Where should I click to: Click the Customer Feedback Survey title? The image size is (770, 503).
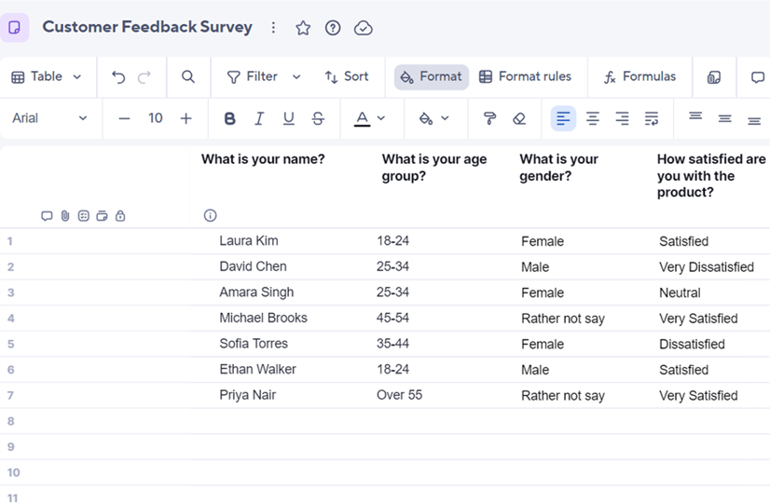coord(147,26)
